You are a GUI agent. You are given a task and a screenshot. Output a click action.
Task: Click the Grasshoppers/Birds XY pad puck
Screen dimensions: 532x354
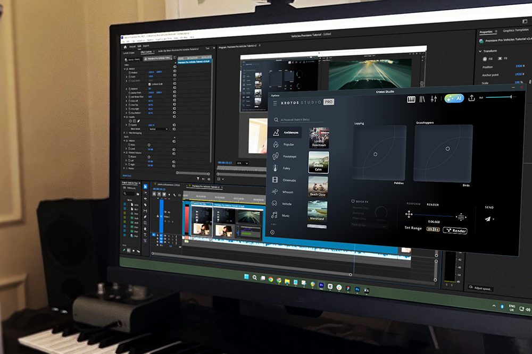[447, 149]
